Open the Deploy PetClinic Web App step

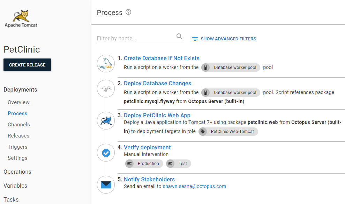click(157, 115)
